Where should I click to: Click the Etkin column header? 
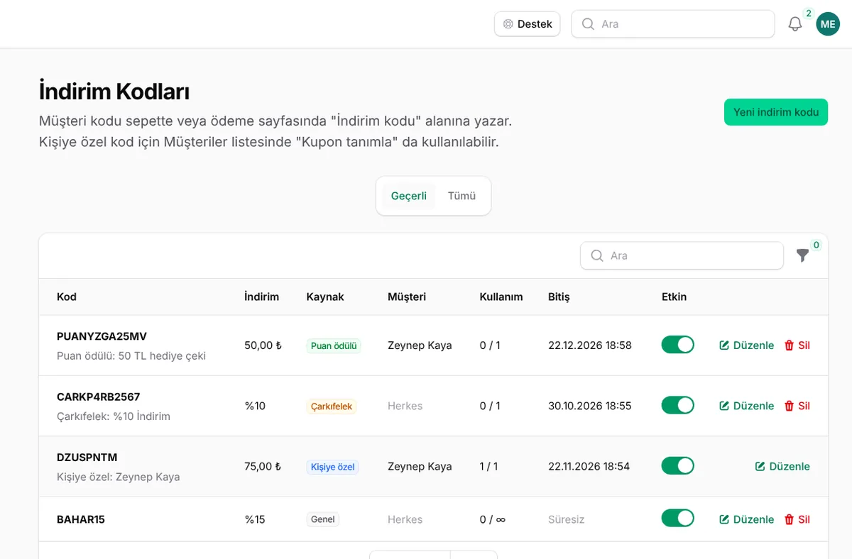pos(674,297)
